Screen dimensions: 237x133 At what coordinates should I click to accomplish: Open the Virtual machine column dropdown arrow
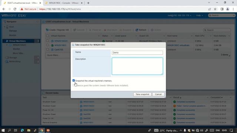99,36
